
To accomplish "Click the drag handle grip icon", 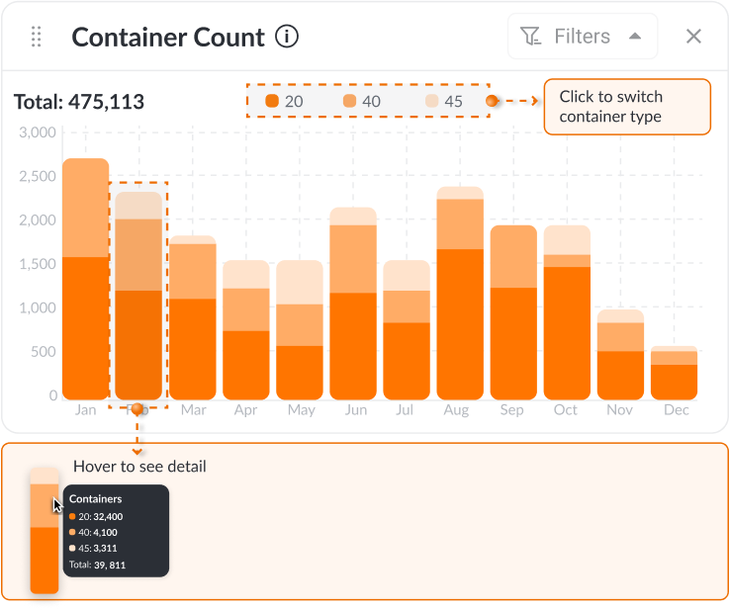I will pyautogui.click(x=37, y=37).
